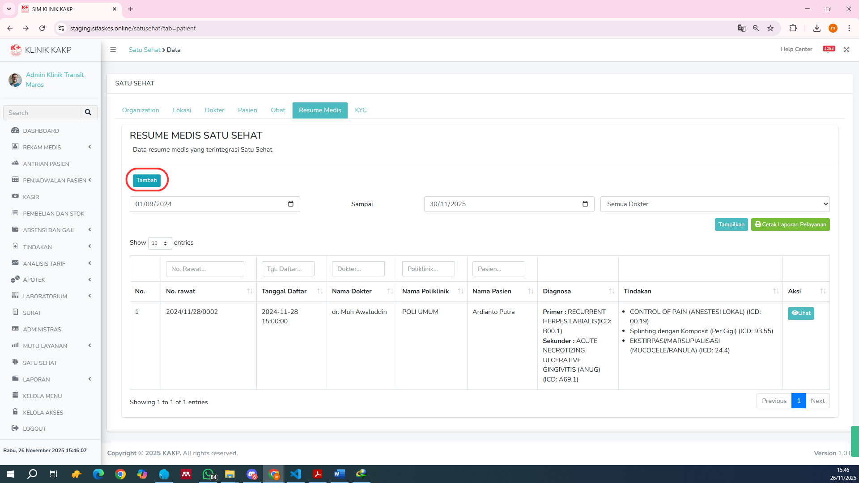The image size is (859, 483).
Task: Click the fullscreen expand icon
Action: tap(846, 50)
